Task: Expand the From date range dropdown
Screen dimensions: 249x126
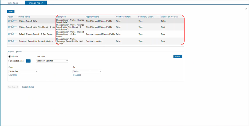Action: tap(23, 71)
